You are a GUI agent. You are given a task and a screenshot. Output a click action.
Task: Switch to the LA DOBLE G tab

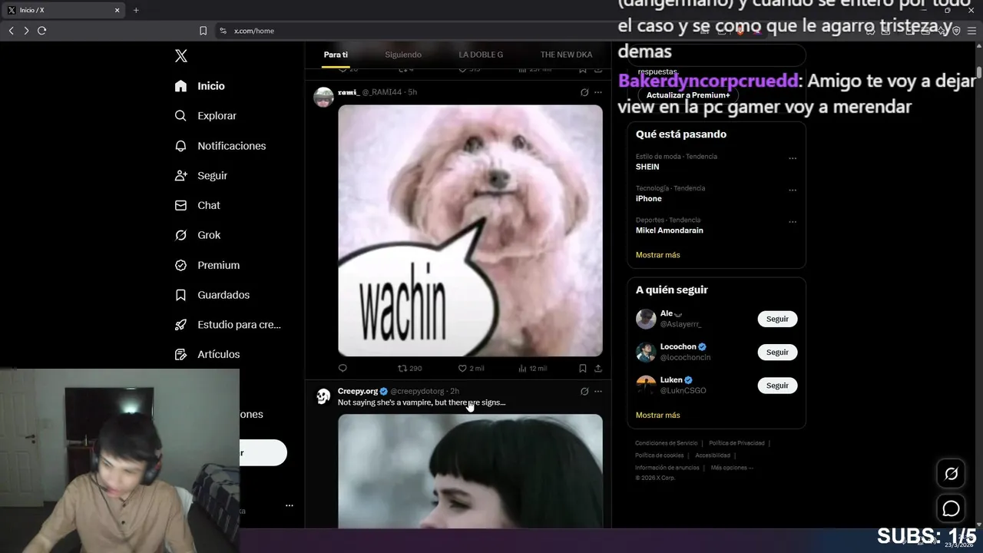point(481,55)
